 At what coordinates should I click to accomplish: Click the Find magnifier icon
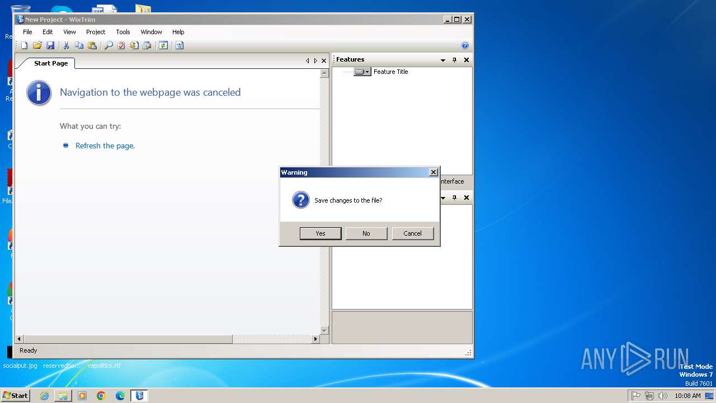[109, 45]
